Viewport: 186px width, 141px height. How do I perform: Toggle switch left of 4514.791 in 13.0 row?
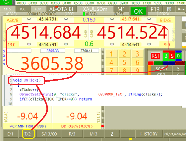[29, 44]
